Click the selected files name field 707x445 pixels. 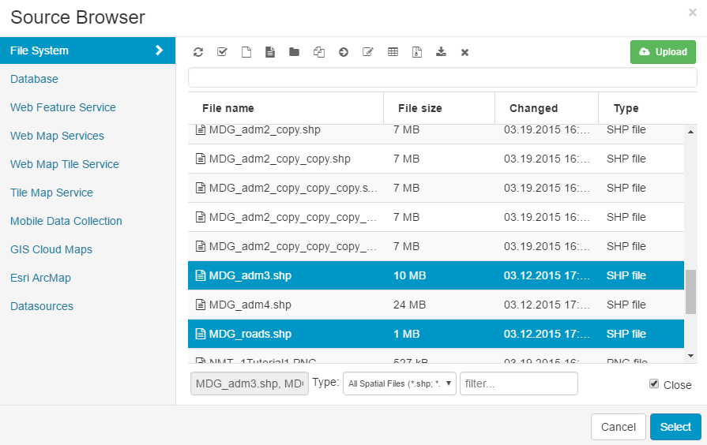[x=250, y=383]
